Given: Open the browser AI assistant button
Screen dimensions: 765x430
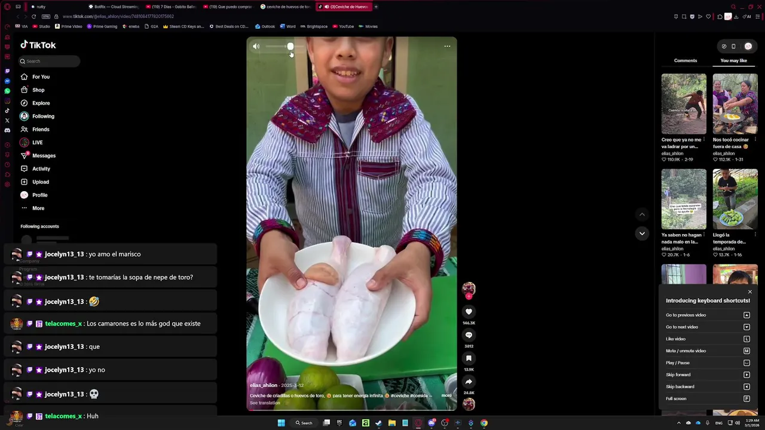Looking at the screenshot, I should tap(746, 17).
